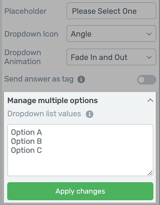Open the Dropdown Animation select menu
Image resolution: width=160 pixels, height=205 pixels.
point(111,57)
